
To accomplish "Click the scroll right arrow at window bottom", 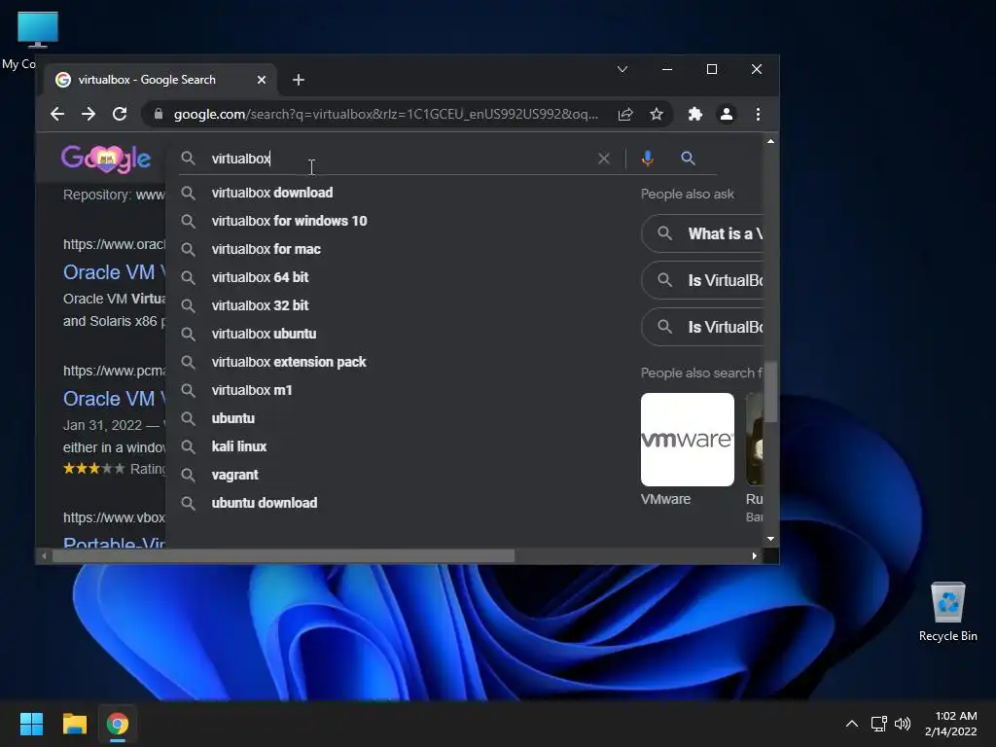I will click(754, 556).
